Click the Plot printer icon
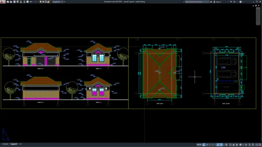This screenshot has height=147, width=262. tap(27, 2)
